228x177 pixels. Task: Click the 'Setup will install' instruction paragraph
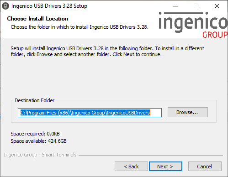(107, 52)
